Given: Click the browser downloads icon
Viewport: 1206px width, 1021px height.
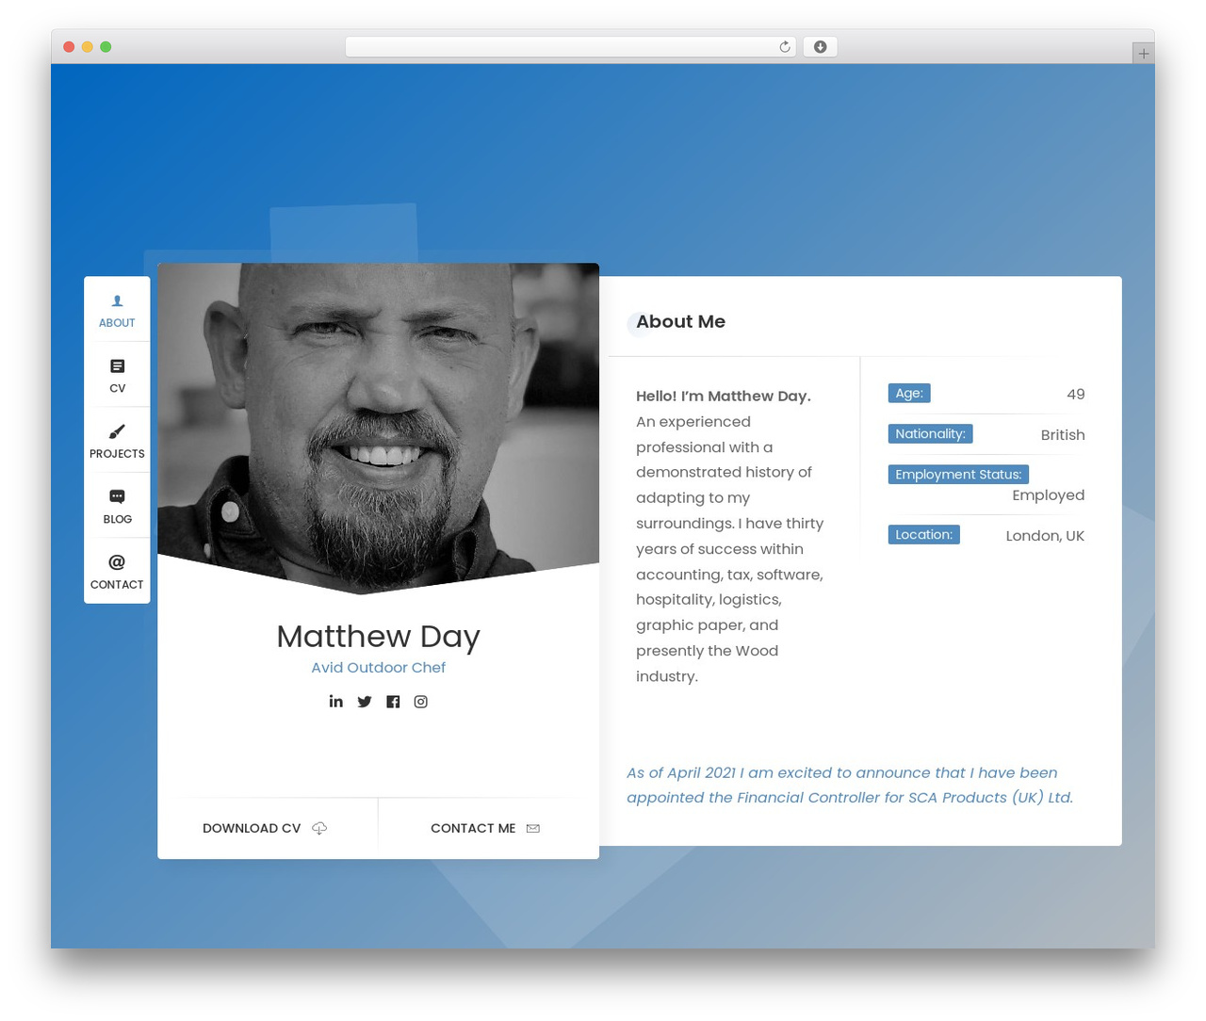Looking at the screenshot, I should [x=820, y=47].
